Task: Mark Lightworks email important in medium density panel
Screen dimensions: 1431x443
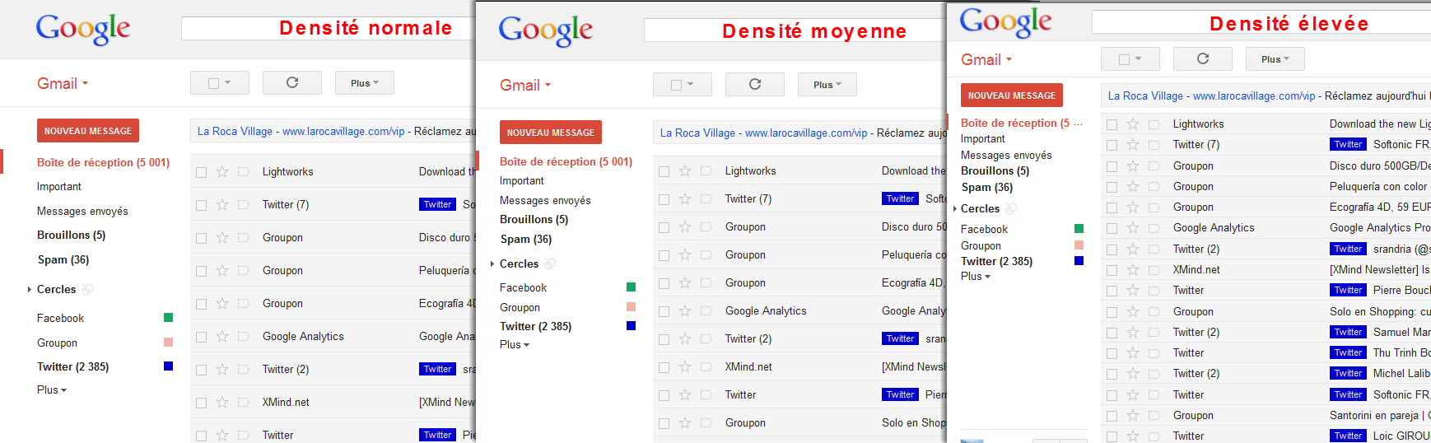Action: [706, 170]
